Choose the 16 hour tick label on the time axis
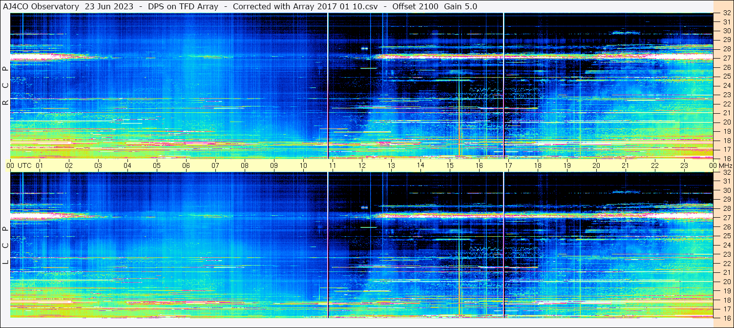Viewport: 734px width, 328px height. 479,165
